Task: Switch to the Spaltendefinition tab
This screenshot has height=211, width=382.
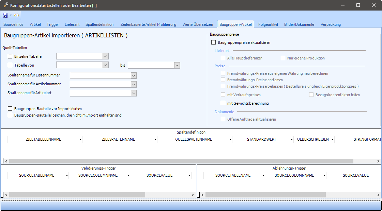Action: [100, 24]
